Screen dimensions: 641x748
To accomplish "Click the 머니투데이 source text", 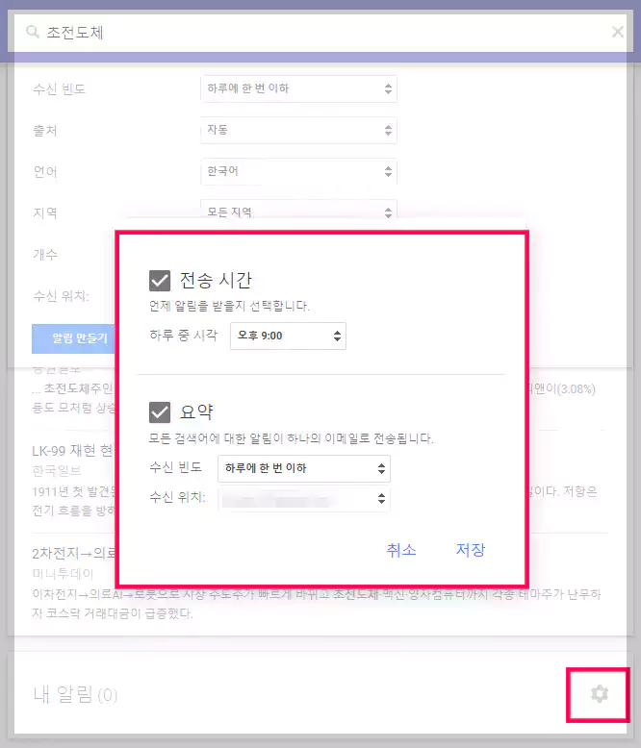I will coord(63,574).
